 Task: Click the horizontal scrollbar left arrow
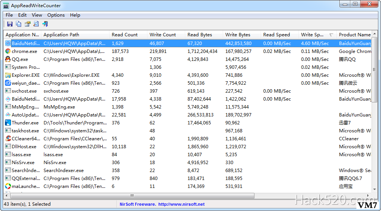coord(6,195)
